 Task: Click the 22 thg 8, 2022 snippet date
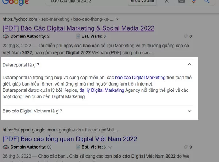(17, 46)
